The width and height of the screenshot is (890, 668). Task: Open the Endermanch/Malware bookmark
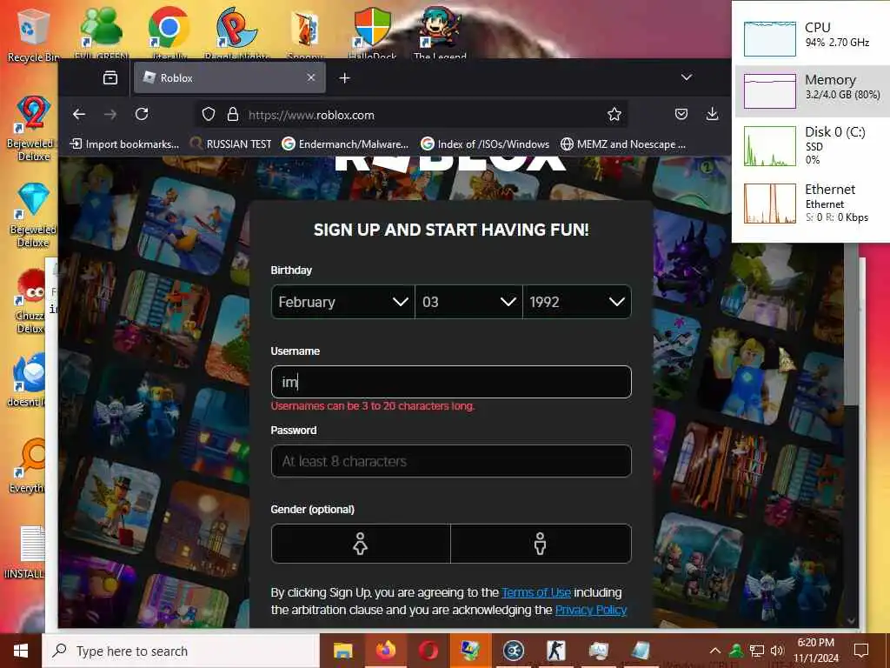[x=345, y=144]
